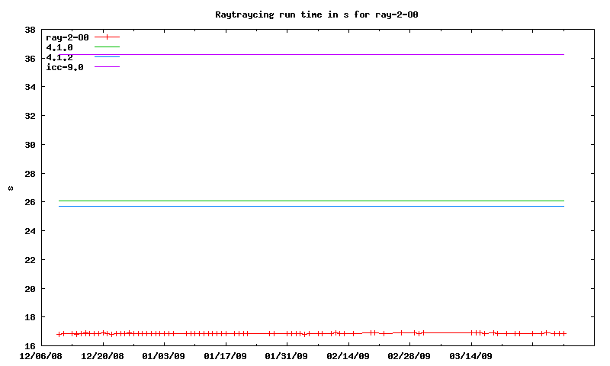Select the ray-2-00 legend label
The image size is (610, 366).
click(x=67, y=37)
